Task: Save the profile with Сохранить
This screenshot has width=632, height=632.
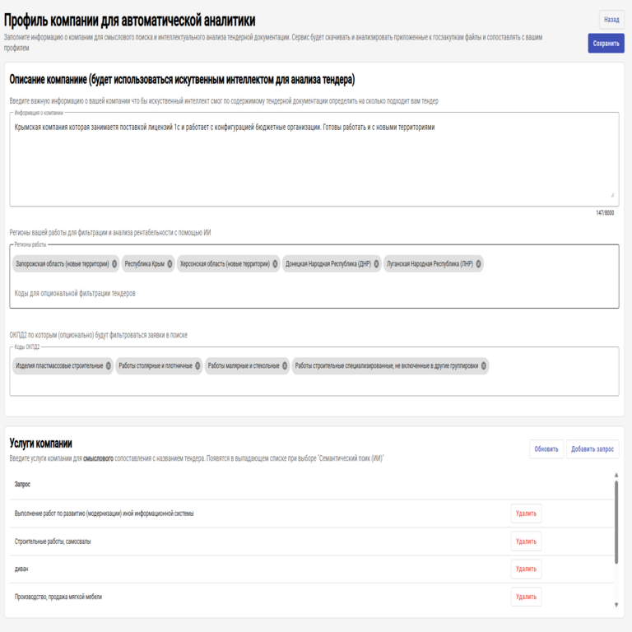Action: click(606, 44)
